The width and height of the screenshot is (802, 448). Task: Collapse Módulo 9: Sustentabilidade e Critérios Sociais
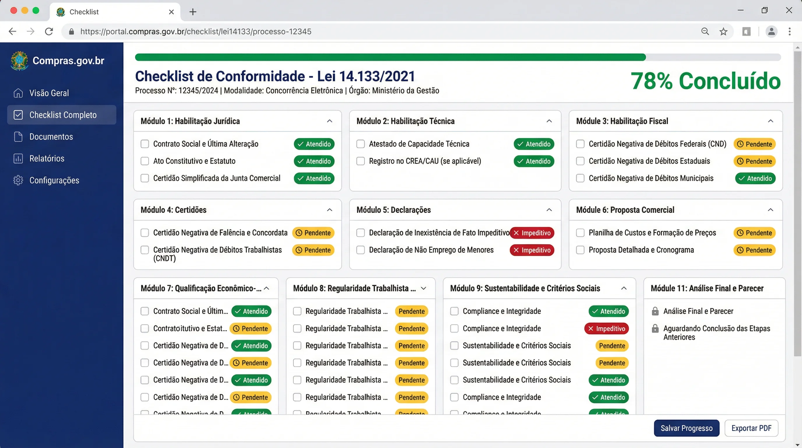[x=624, y=288]
